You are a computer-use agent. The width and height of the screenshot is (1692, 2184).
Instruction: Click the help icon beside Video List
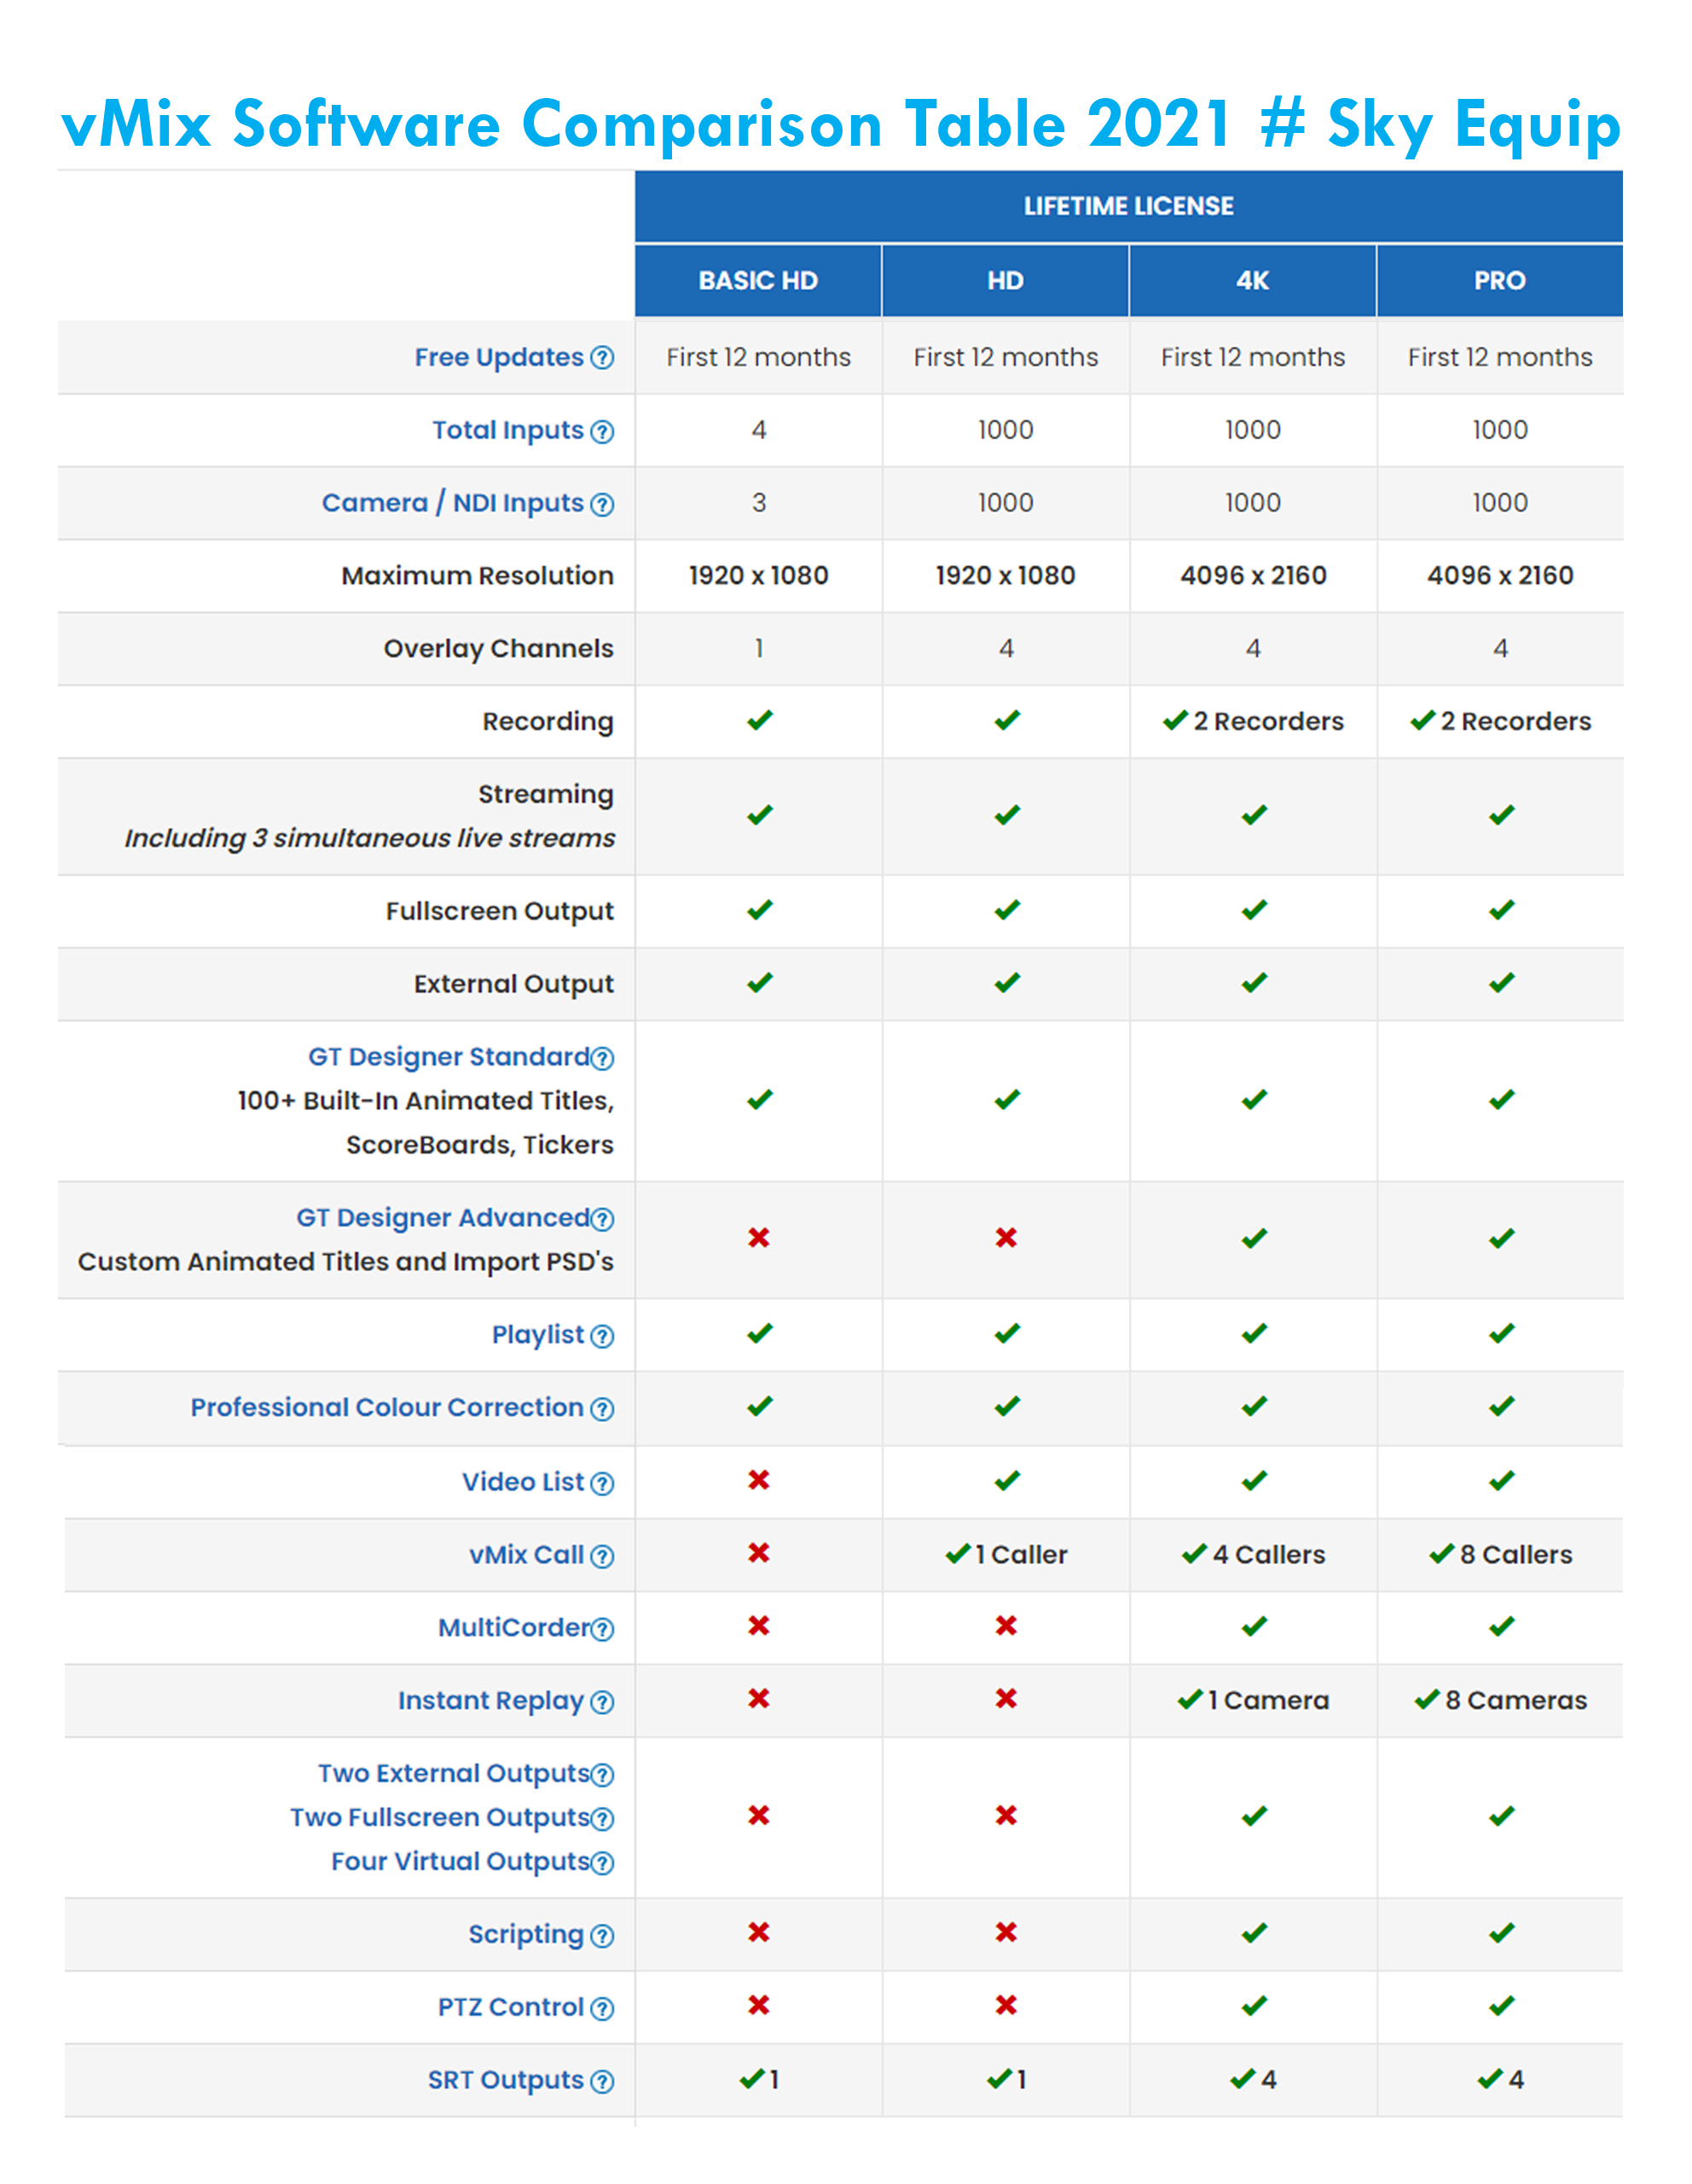pos(601,1483)
